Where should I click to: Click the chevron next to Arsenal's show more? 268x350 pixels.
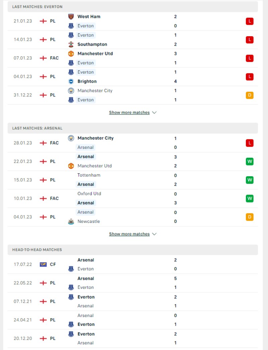pyautogui.click(x=154, y=234)
